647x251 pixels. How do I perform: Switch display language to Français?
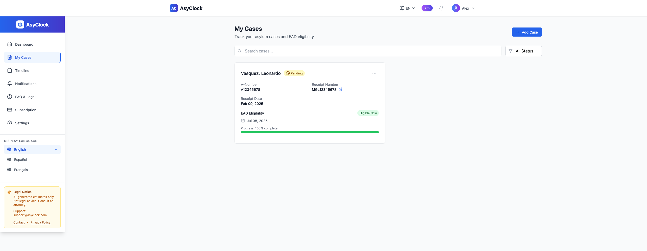pos(32,170)
